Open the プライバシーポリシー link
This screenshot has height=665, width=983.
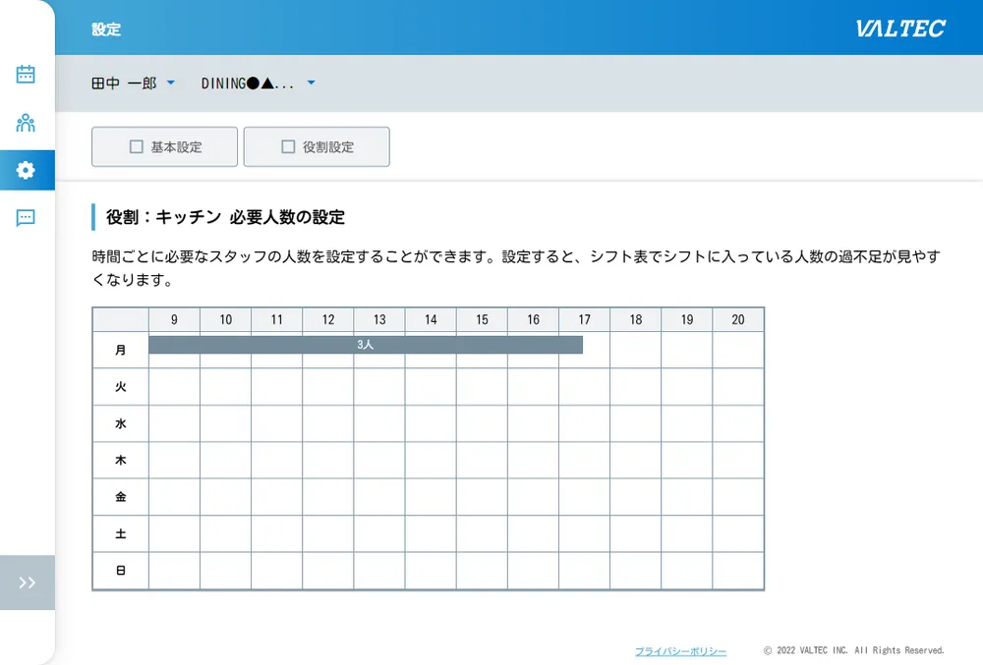coord(680,651)
